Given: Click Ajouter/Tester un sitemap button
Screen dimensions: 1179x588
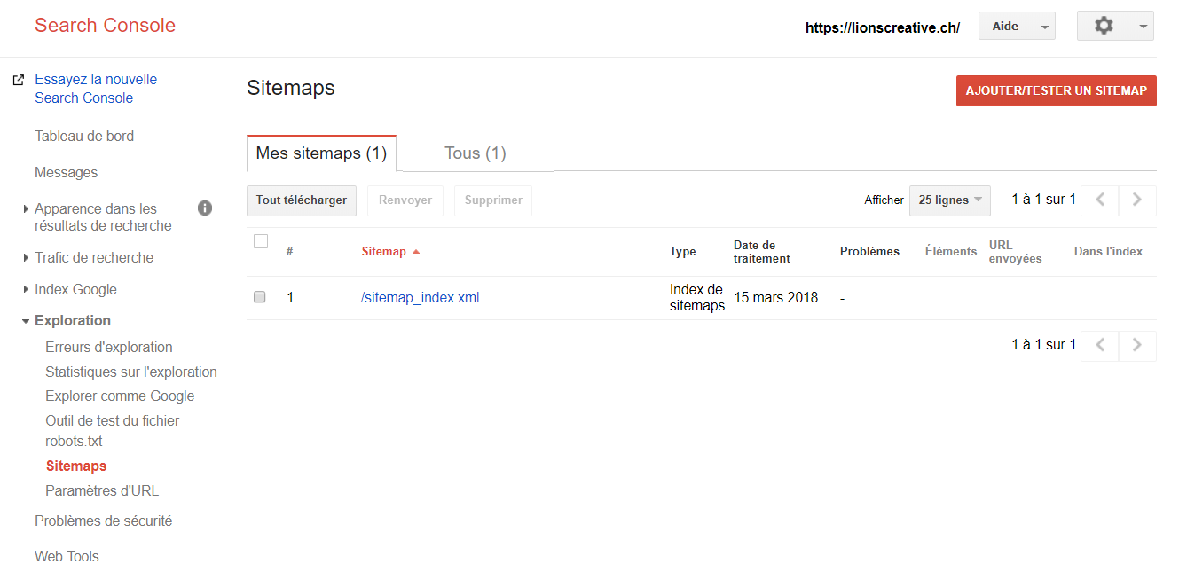Looking at the screenshot, I should (1056, 91).
